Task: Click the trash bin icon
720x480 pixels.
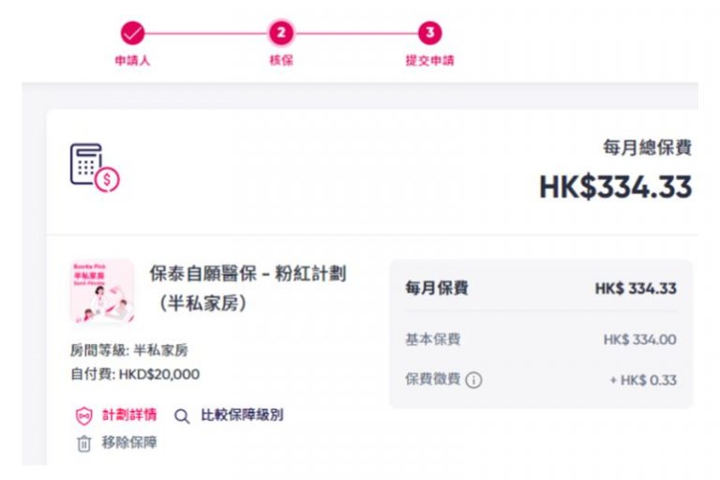Action: coord(83,442)
